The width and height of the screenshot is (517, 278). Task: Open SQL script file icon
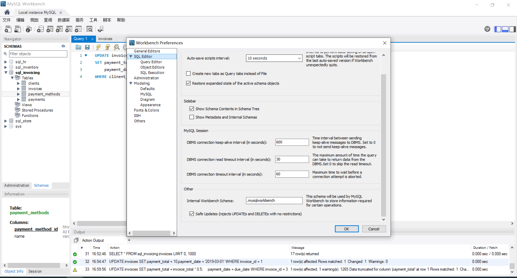[18, 29]
